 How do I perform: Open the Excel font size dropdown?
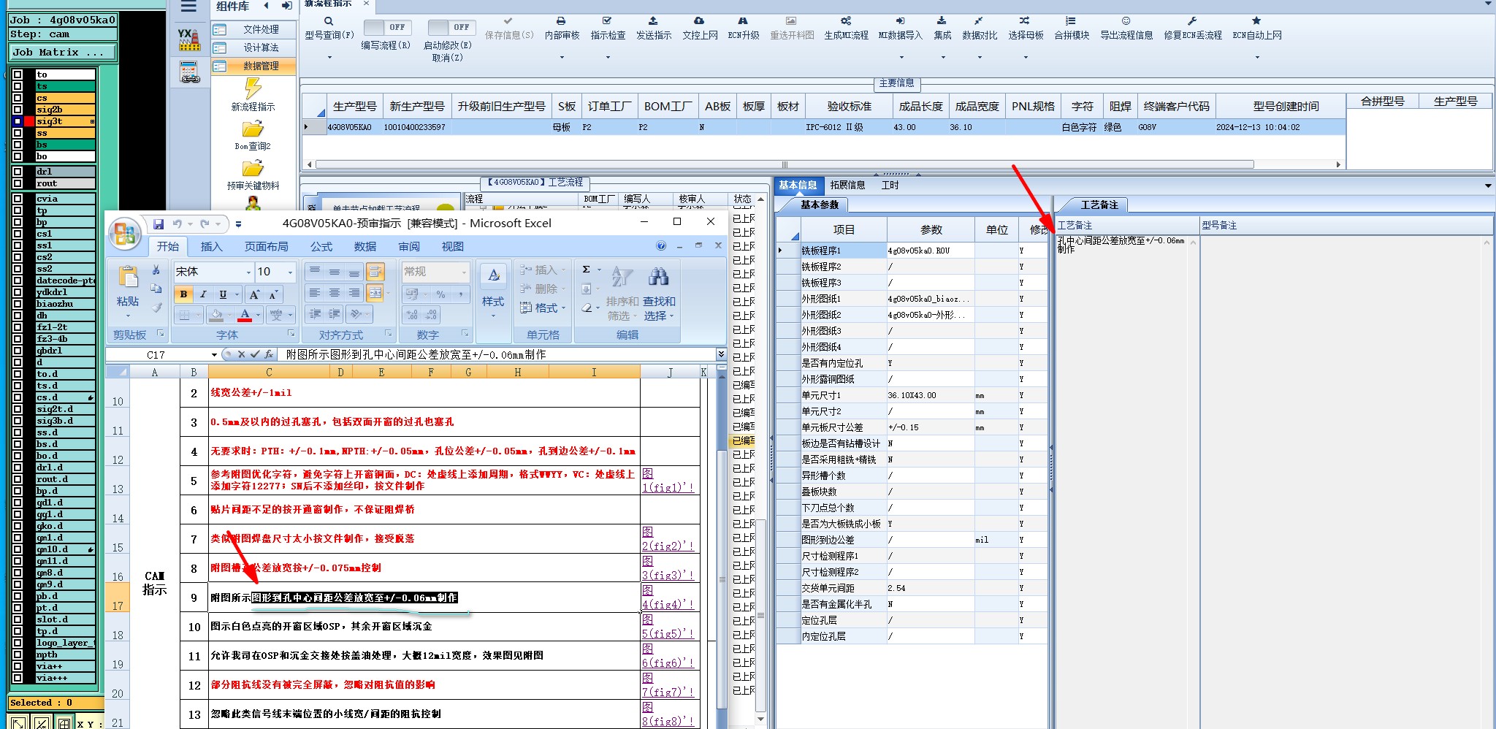click(290, 272)
